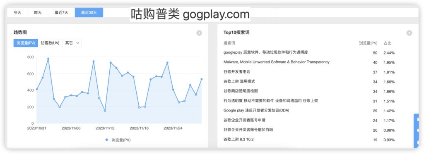Viewport: 424px width, 154px height.
Task: Open trend chart detail arrow icon
Action: coord(199,33)
